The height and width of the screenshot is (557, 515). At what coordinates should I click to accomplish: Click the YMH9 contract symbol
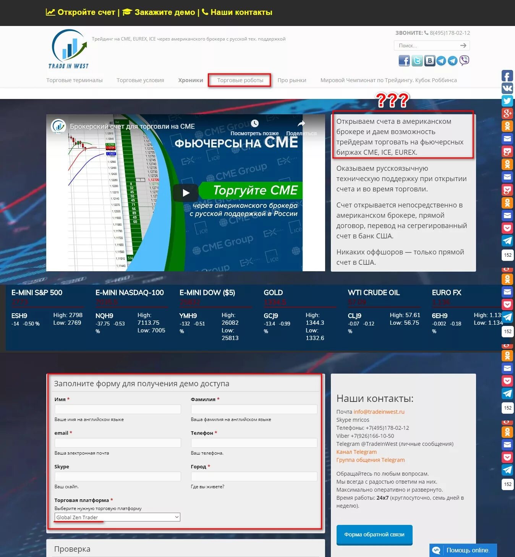(x=188, y=316)
